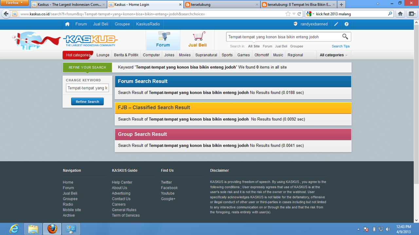Click the Firefox taskbar icon
This screenshot has width=419, height=235.
pos(52,229)
